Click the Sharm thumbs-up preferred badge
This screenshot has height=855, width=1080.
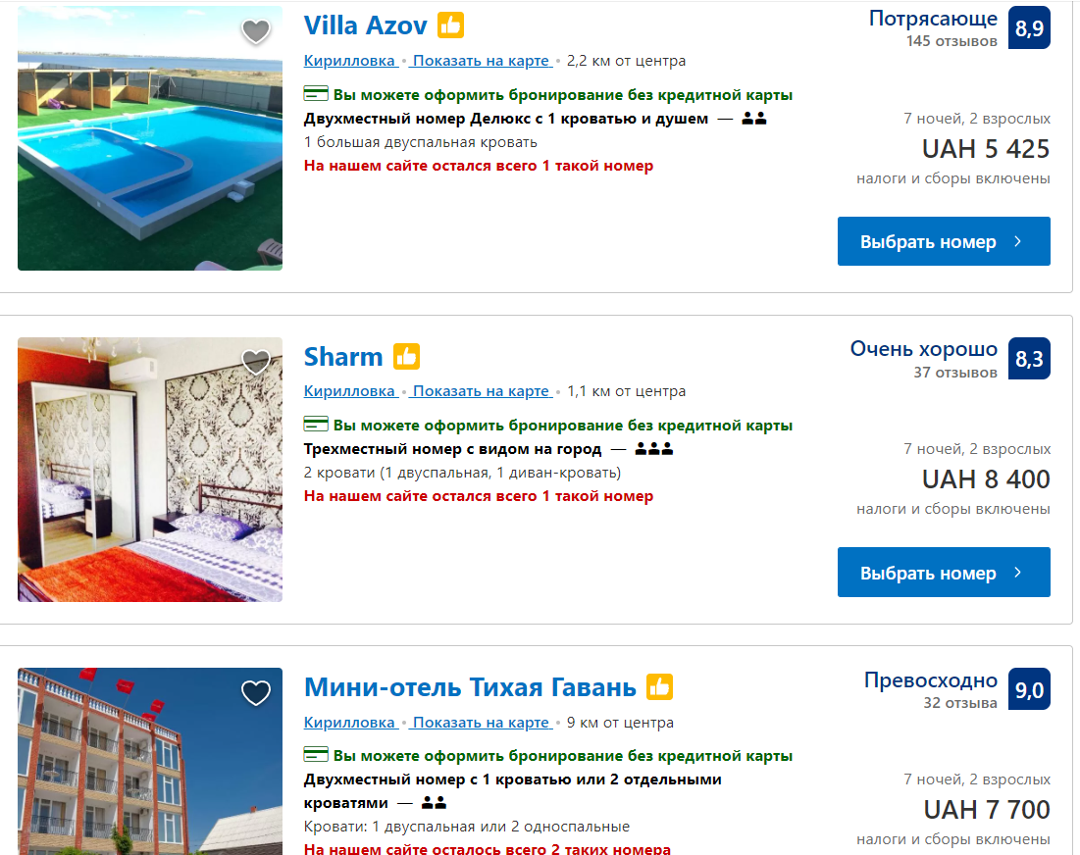click(x=406, y=357)
